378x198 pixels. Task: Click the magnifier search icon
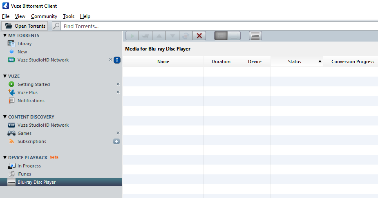click(x=56, y=26)
